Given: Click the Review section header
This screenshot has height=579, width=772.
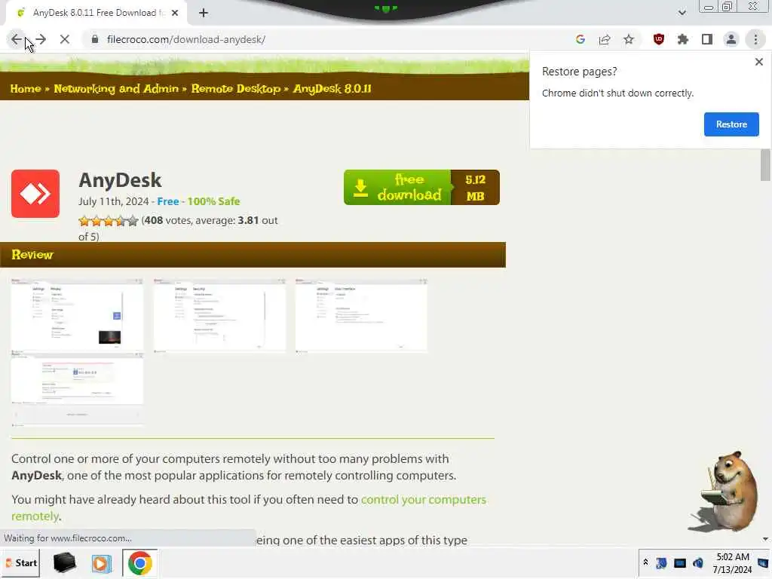Looking at the screenshot, I should click(253, 255).
